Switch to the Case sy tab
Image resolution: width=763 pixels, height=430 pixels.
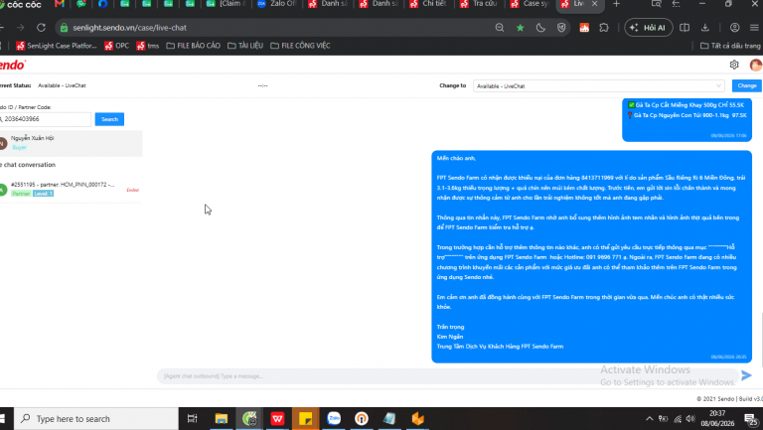[x=530, y=4]
